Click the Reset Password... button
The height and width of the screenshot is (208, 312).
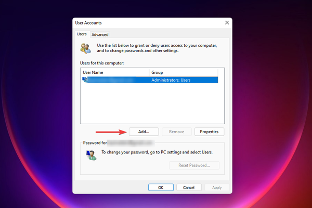pyautogui.click(x=194, y=165)
